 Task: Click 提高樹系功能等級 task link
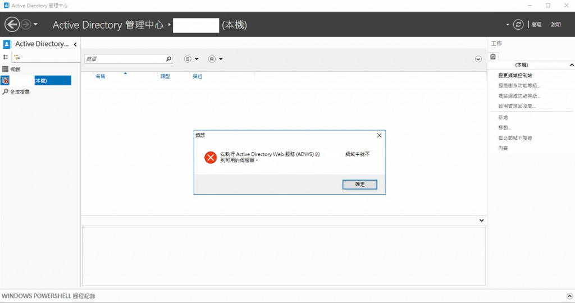pyautogui.click(x=519, y=86)
